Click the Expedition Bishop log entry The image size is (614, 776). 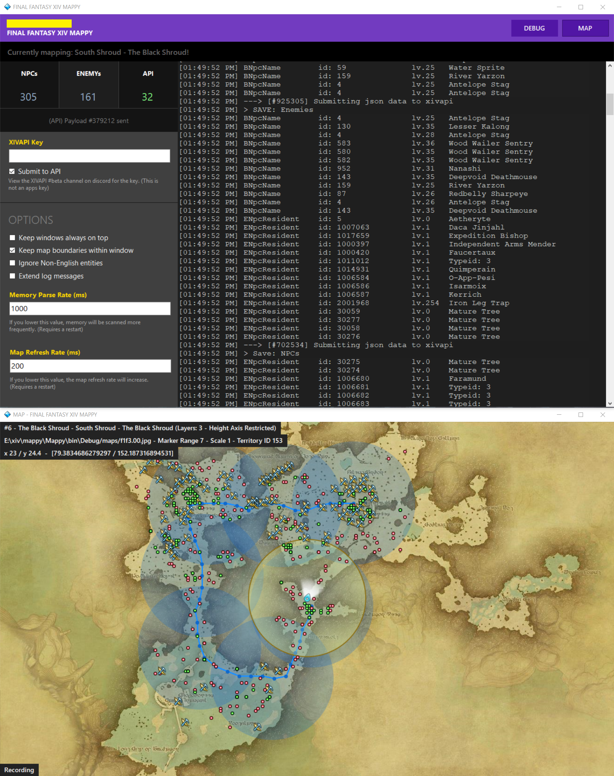tap(353, 236)
